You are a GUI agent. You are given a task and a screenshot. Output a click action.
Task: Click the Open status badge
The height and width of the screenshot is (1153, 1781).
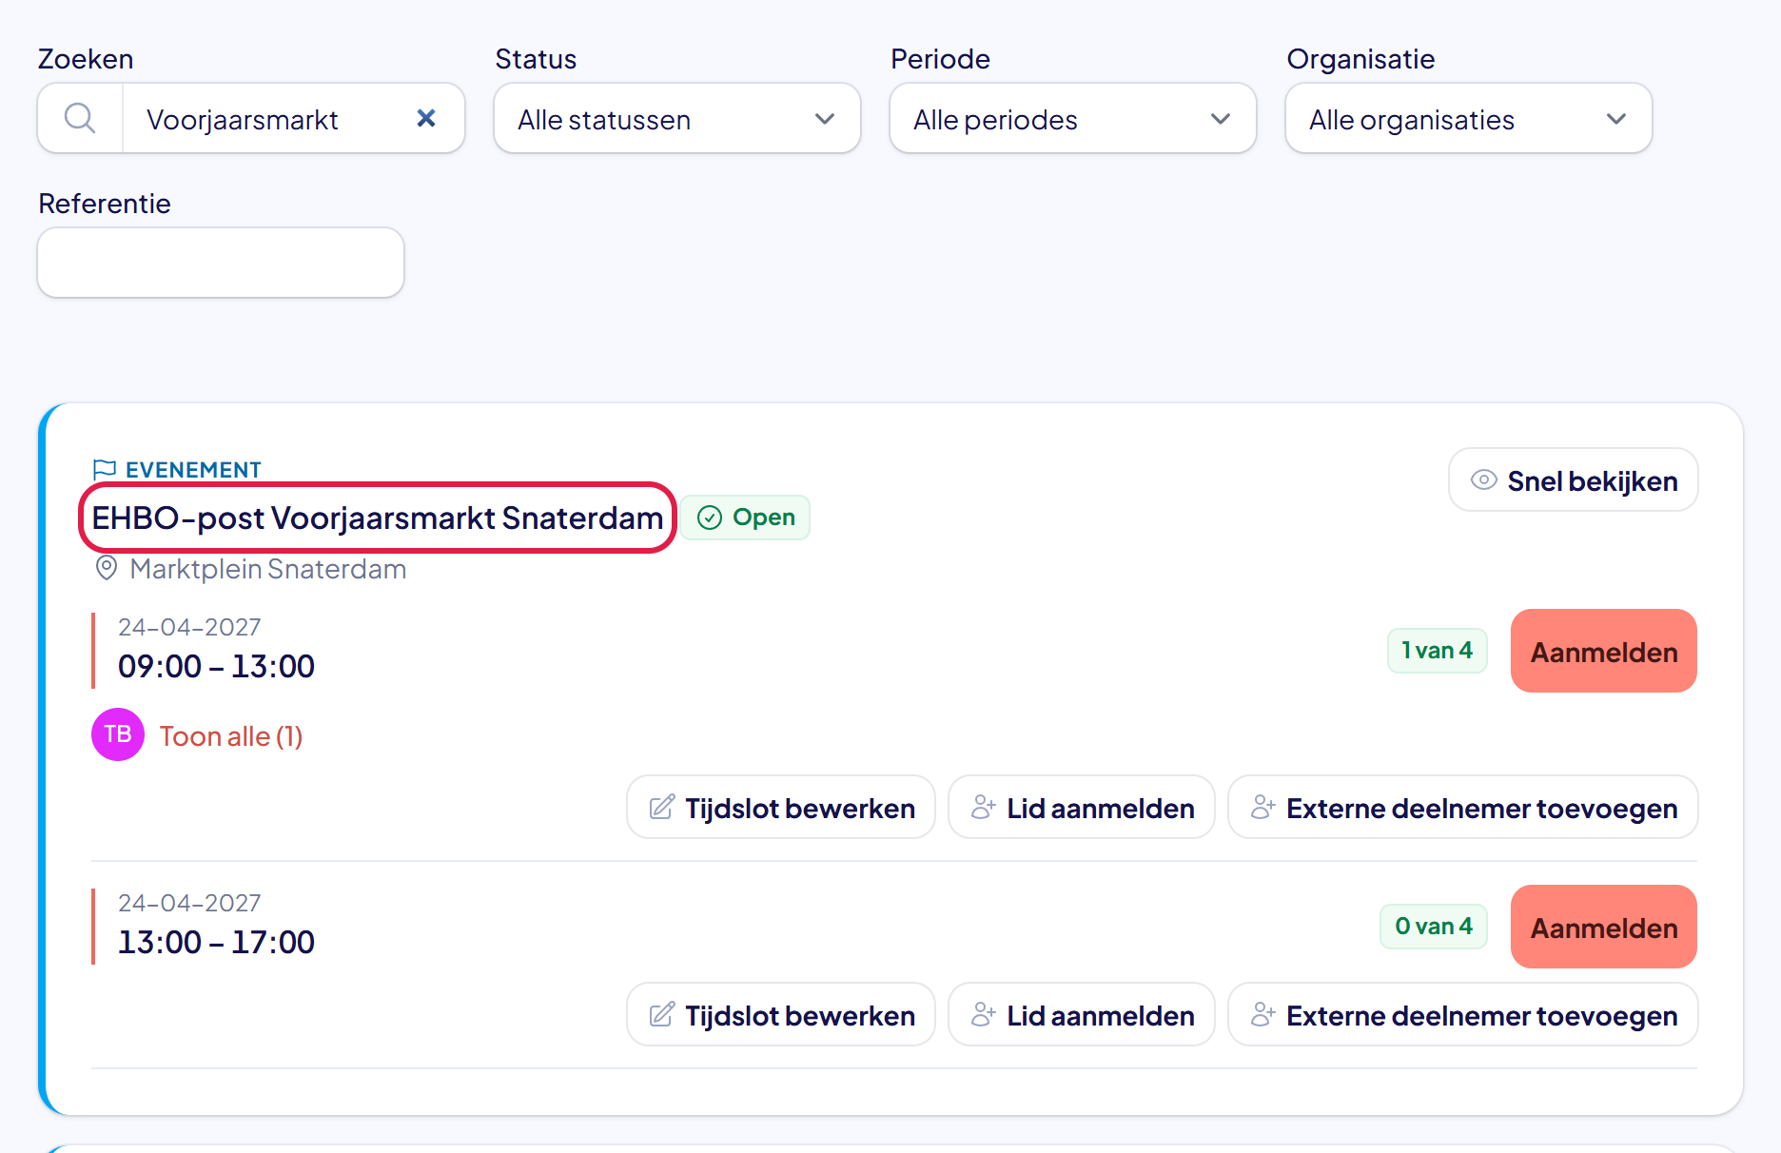pyautogui.click(x=746, y=518)
